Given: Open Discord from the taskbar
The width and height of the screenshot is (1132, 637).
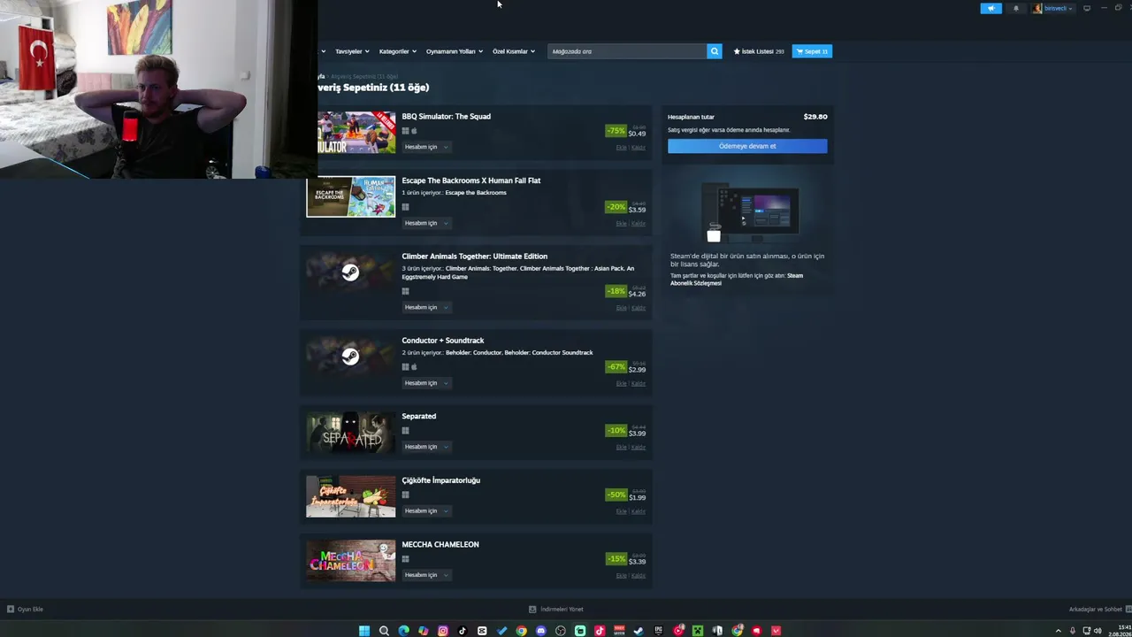Looking at the screenshot, I should (541, 631).
